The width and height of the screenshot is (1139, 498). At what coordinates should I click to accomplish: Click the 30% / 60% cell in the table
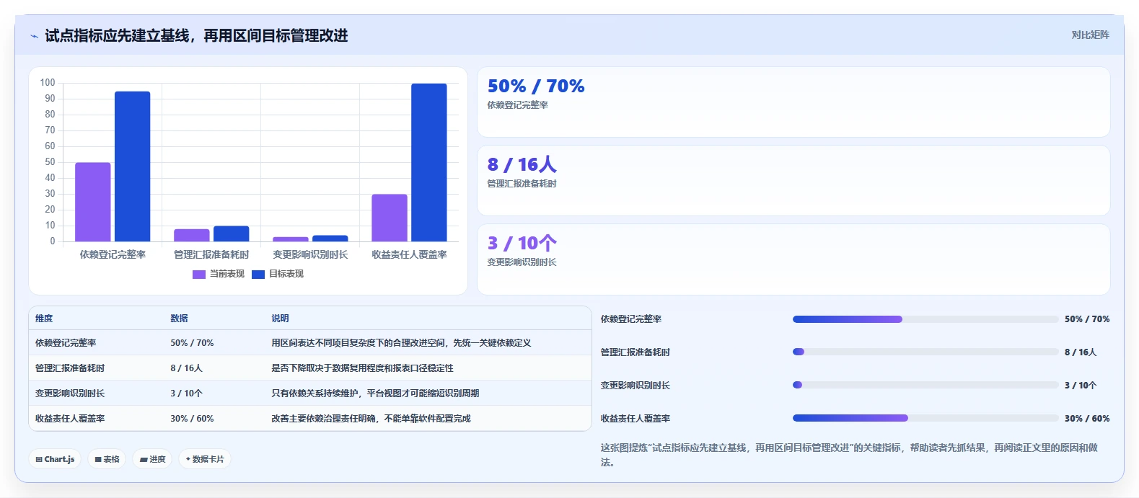click(192, 419)
